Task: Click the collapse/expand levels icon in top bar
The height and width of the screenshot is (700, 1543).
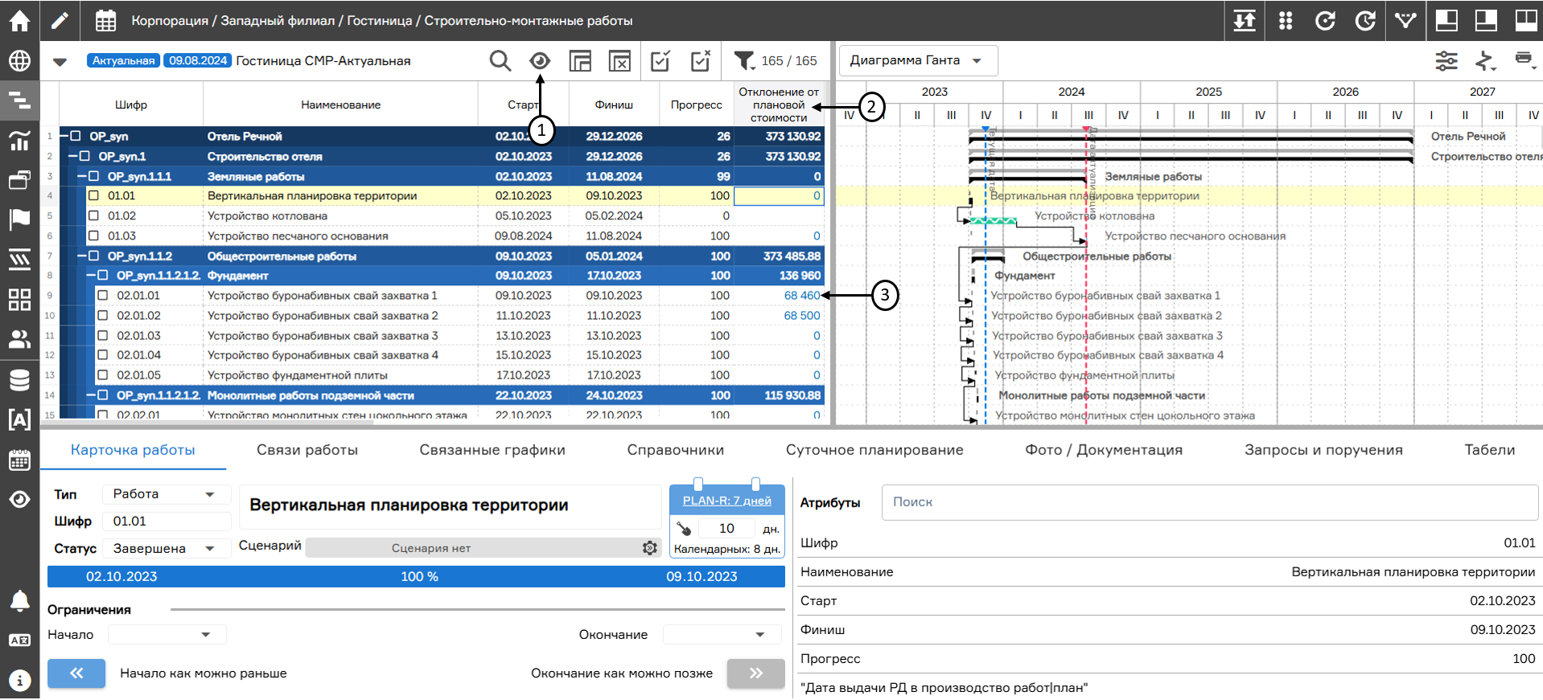Action: 1245,20
